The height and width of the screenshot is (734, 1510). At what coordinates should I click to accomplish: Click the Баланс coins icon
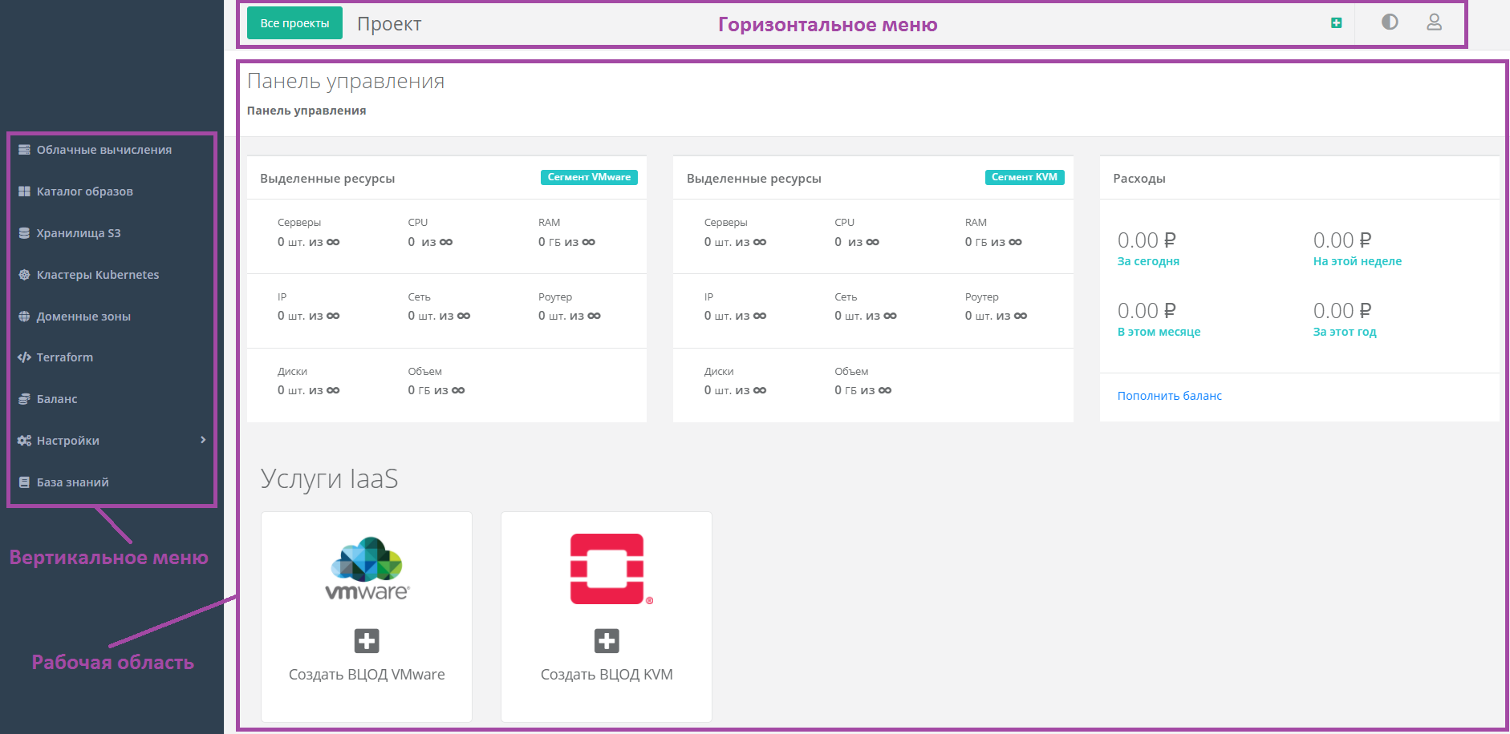24,399
